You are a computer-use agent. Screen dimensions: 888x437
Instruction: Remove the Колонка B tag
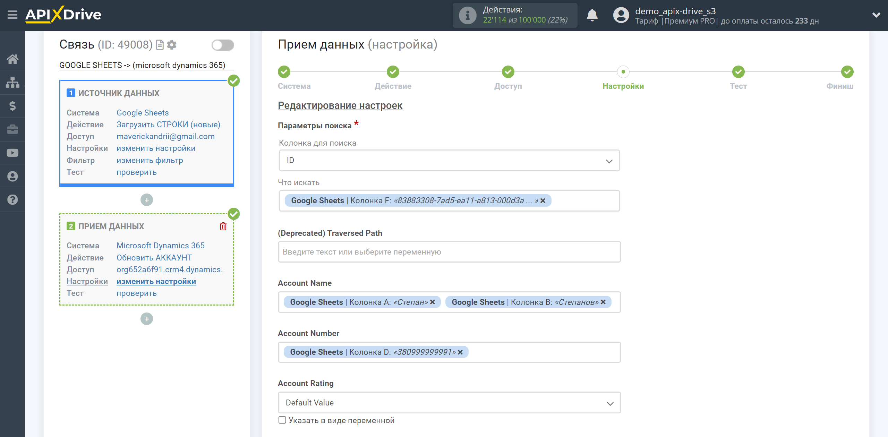(x=603, y=302)
